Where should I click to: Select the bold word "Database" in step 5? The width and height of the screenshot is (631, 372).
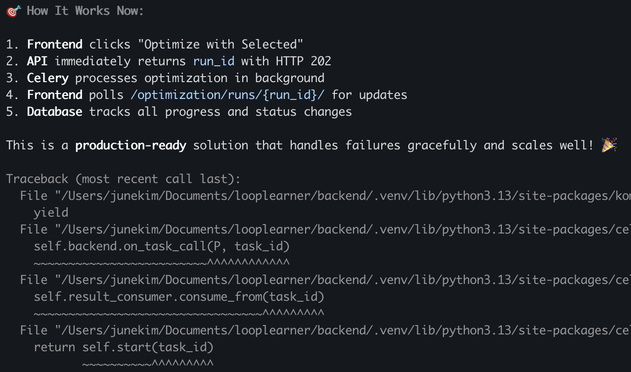pyautogui.click(x=54, y=112)
